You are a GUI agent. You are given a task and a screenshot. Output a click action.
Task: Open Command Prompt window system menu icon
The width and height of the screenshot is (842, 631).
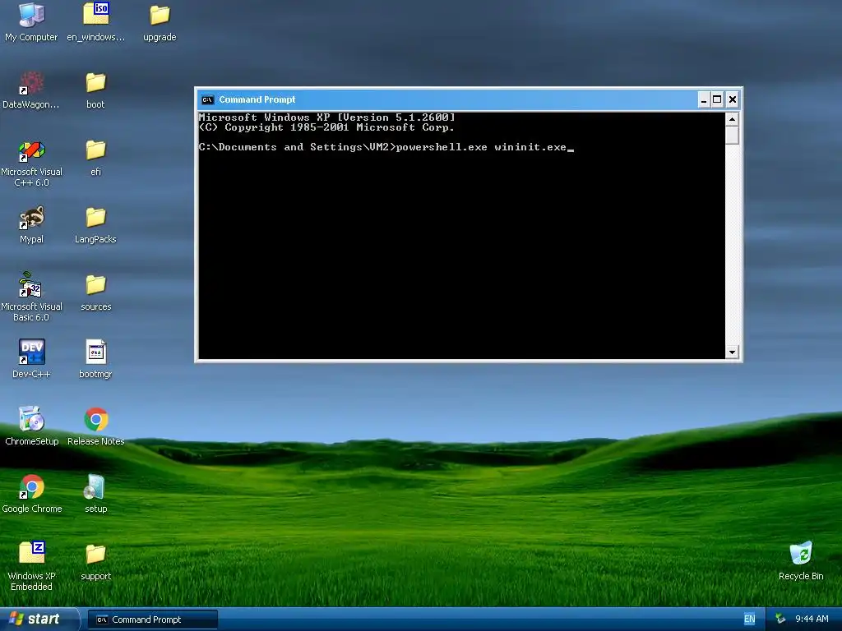click(207, 99)
